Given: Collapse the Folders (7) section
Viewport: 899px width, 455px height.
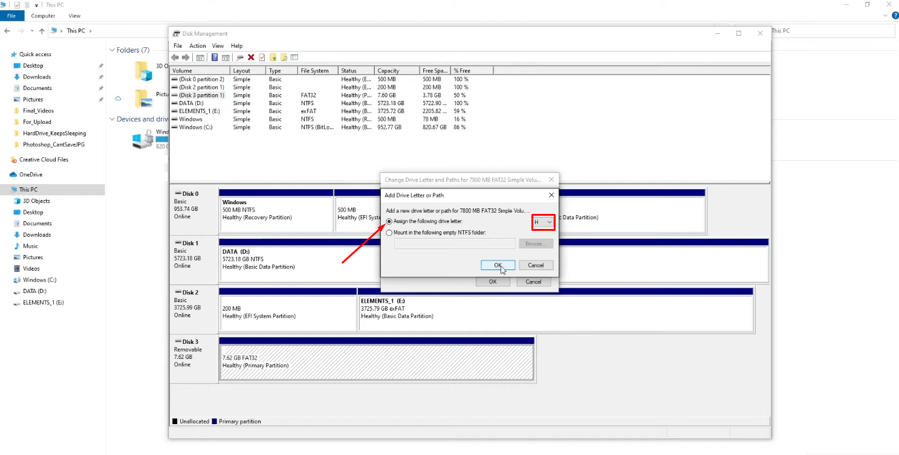Looking at the screenshot, I should pos(112,50).
